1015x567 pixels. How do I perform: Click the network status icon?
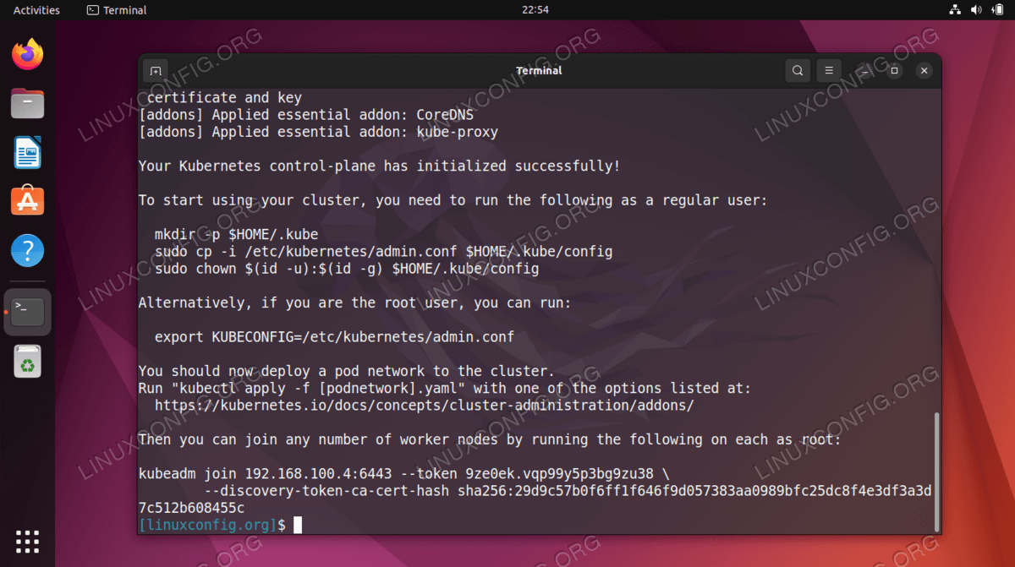955,10
